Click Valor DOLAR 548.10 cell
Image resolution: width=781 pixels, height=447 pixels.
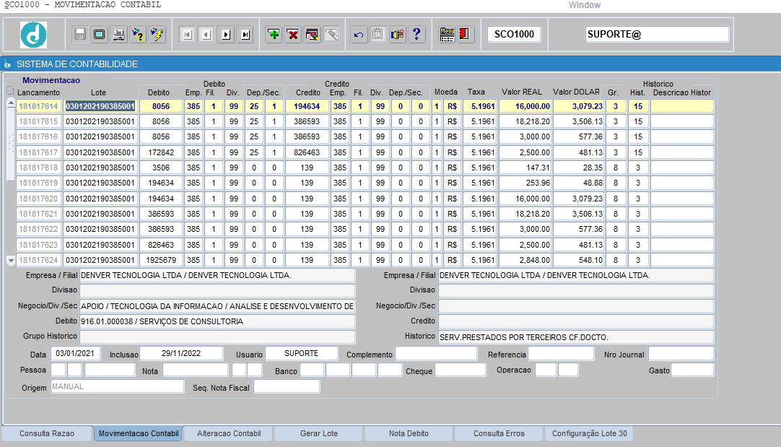tap(578, 260)
